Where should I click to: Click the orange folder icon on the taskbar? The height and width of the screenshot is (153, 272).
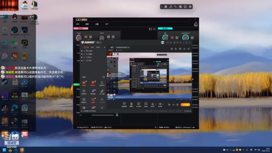22,150
